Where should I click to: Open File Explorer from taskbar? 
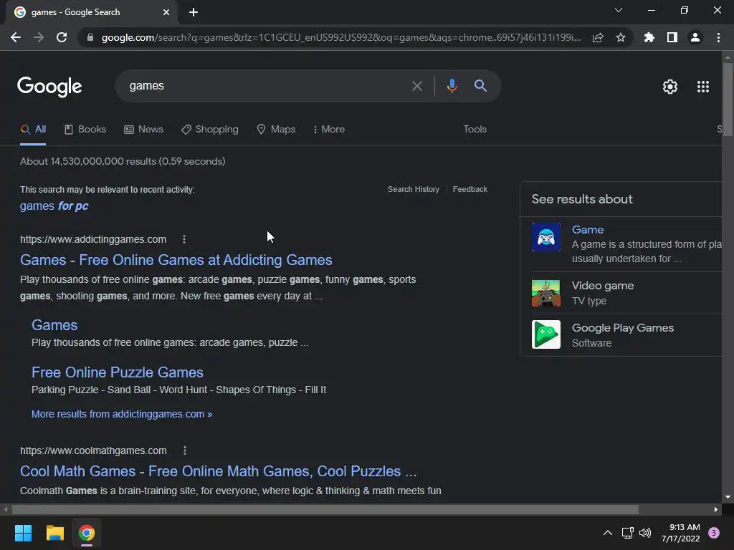click(54, 533)
